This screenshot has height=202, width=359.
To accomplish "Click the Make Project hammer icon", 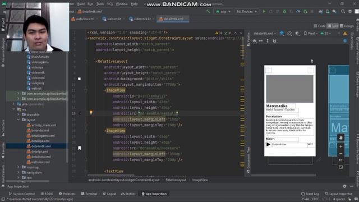I will pyautogui.click(x=208, y=11).
